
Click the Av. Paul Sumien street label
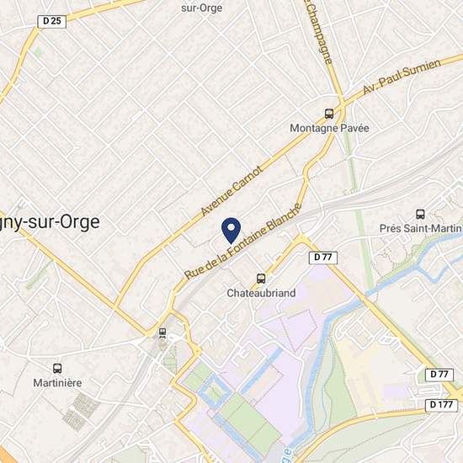pyautogui.click(x=402, y=76)
